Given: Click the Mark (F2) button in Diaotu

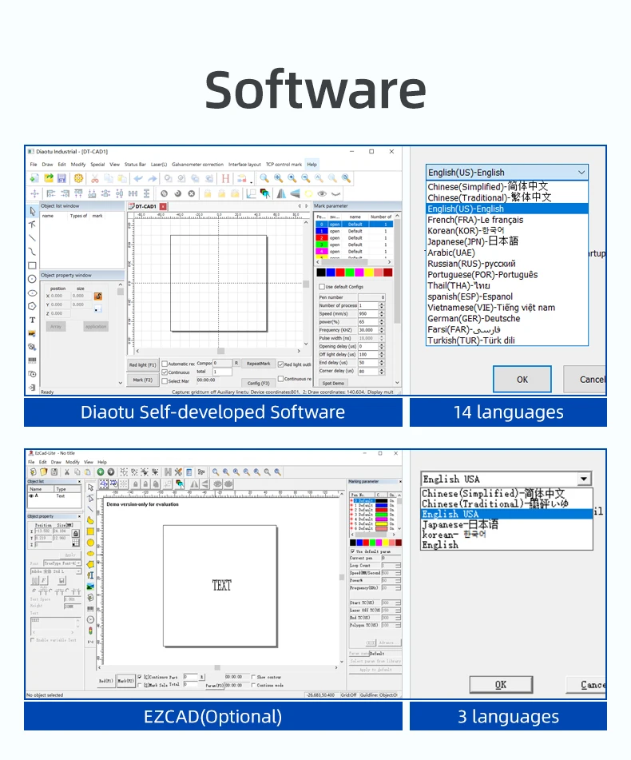Looking at the screenshot, I should pyautogui.click(x=142, y=380).
